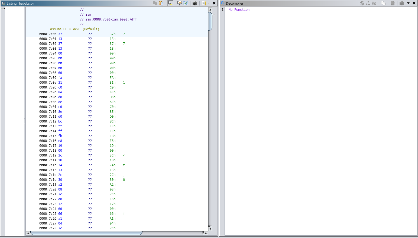Take a Listing snapshot with camera icon
This screenshot has height=238, width=418.
[195, 3]
